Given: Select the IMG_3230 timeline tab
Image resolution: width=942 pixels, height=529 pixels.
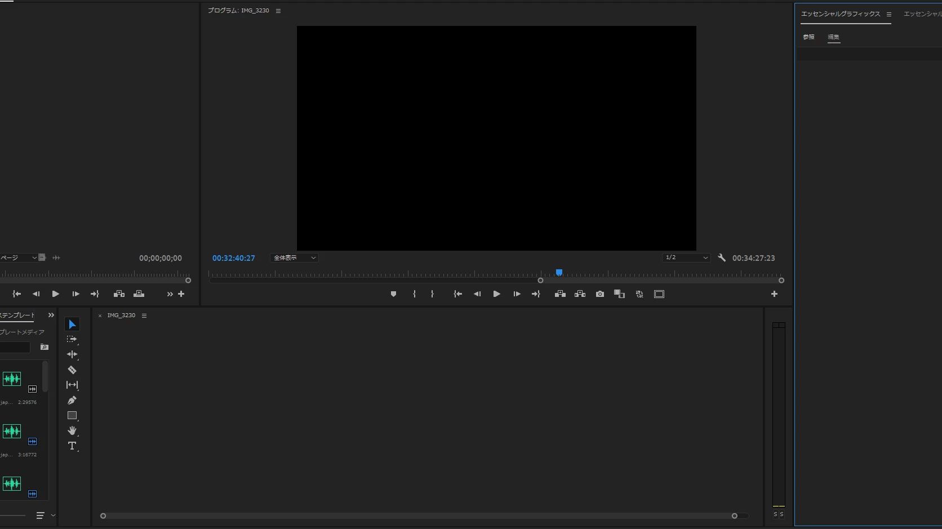Looking at the screenshot, I should [x=121, y=315].
